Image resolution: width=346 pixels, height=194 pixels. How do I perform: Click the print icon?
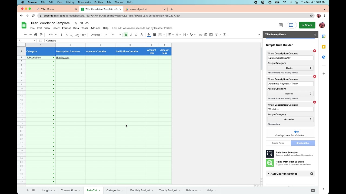click(x=36, y=35)
